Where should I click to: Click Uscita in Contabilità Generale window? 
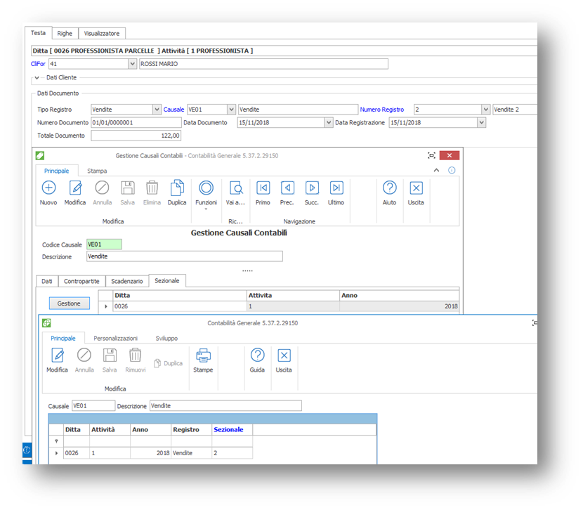click(x=284, y=355)
